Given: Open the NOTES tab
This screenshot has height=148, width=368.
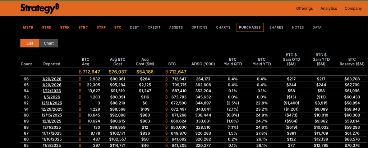Looking at the screenshot, I should pyautogui.click(x=298, y=27).
